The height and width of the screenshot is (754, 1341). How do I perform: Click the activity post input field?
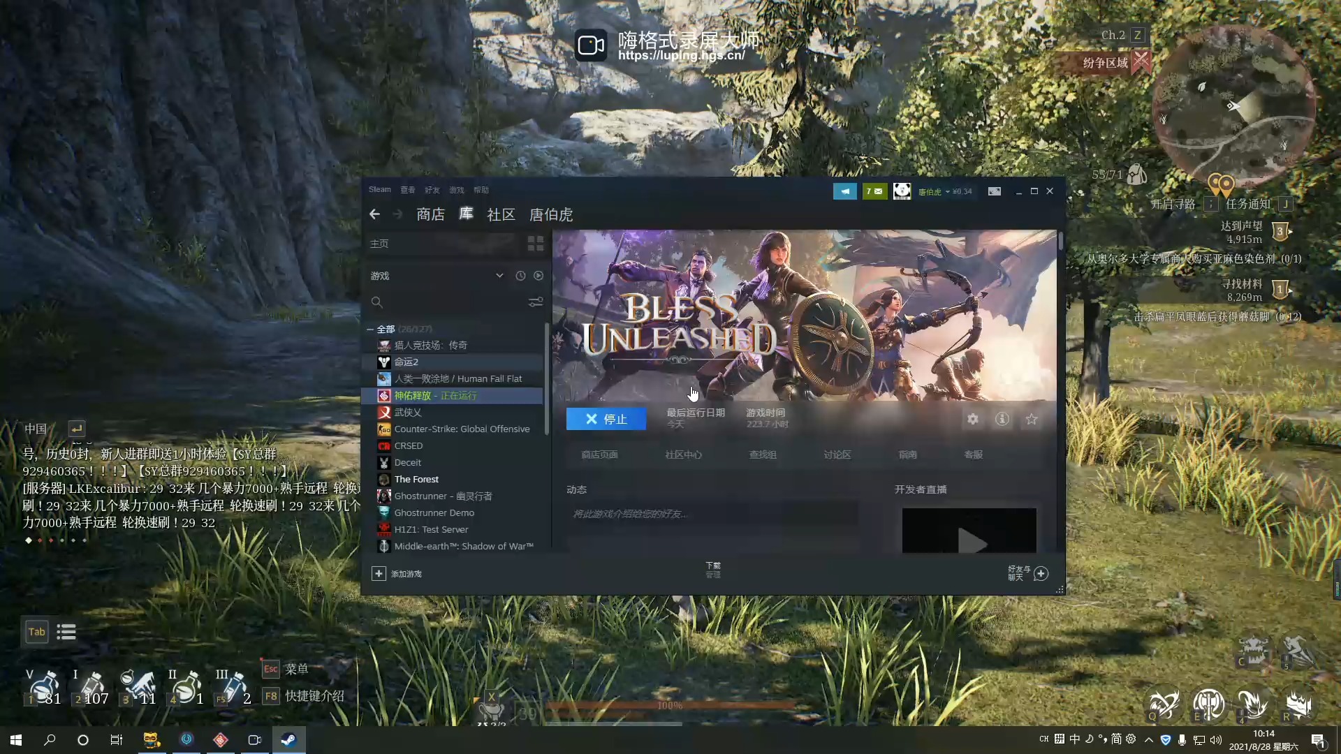(x=712, y=514)
